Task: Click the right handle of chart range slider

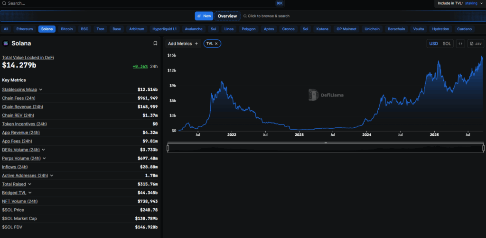Action: (483, 148)
